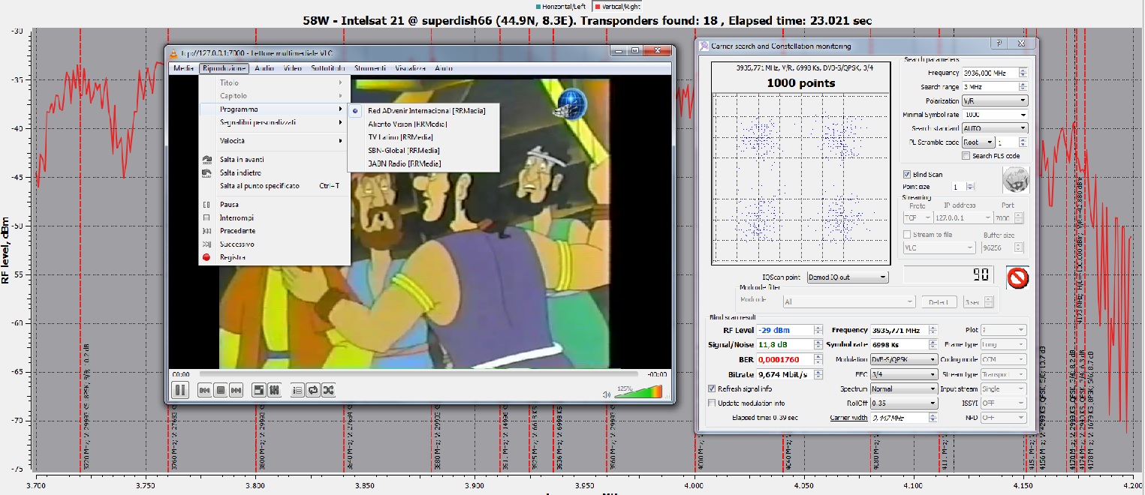Click VLC next track button in controls

tap(236, 390)
